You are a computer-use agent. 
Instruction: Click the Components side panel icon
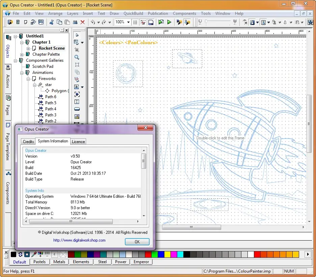[x=8, y=173]
